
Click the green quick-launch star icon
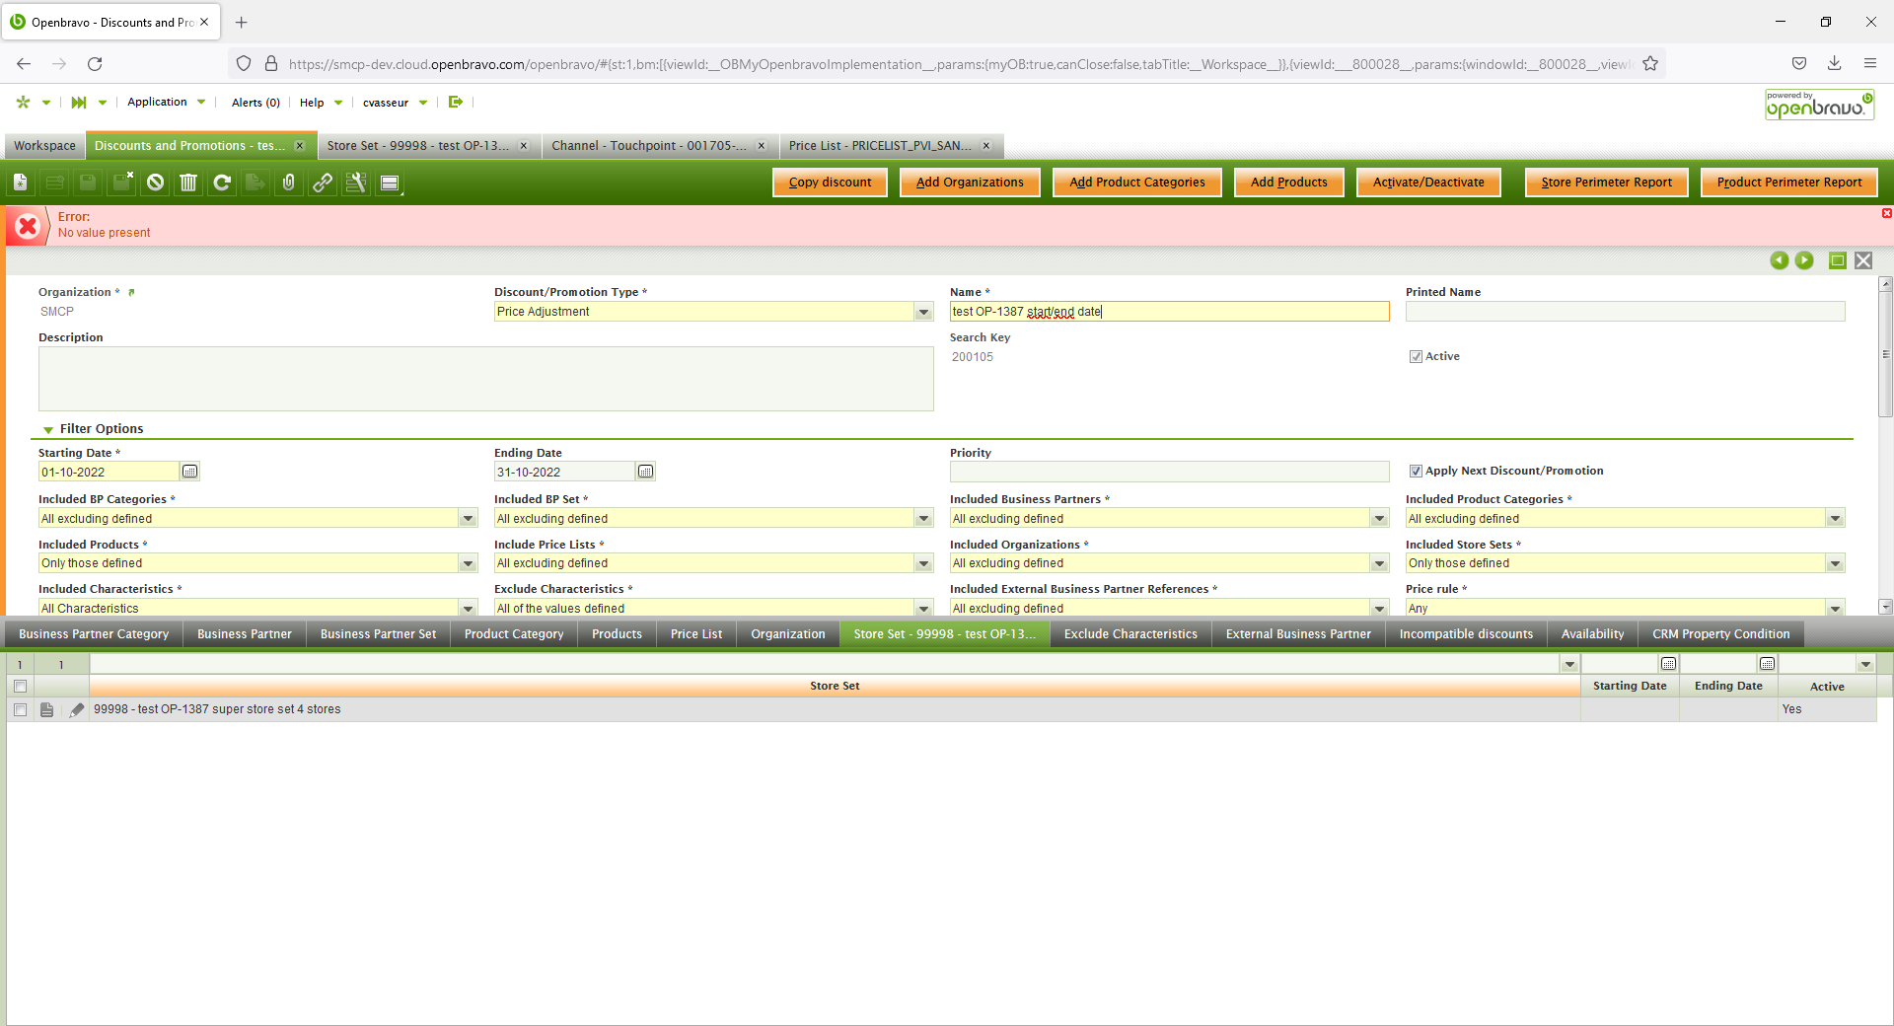(x=24, y=102)
